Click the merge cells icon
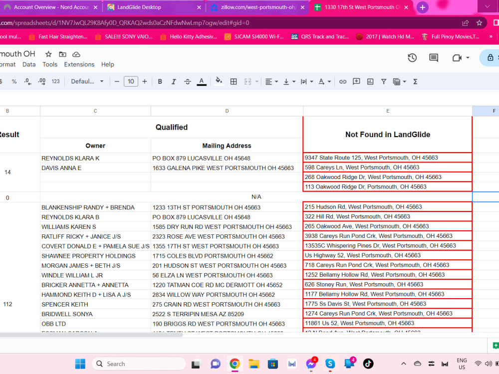 [248, 82]
